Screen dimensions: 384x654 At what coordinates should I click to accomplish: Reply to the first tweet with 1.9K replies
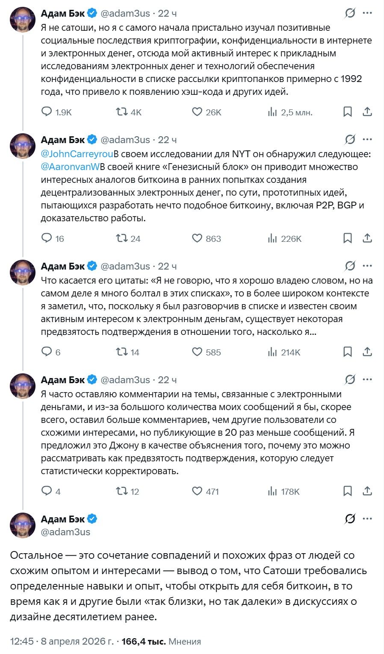[47, 112]
